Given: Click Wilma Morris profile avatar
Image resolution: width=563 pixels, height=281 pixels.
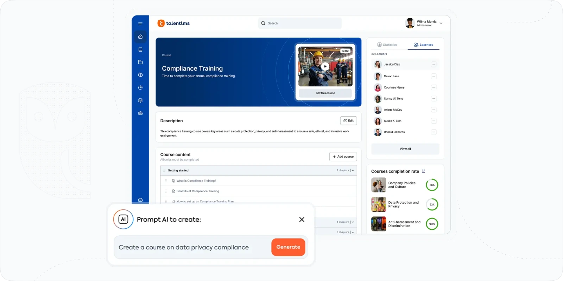Looking at the screenshot, I should [410, 23].
